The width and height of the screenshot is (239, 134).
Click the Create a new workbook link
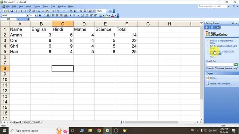[x=221, y=84]
